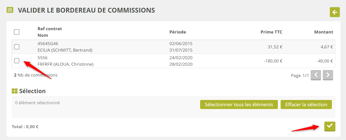Select the FRFRFR (ALOUA, Christinne) row name
This screenshot has width=346, height=140.
coord(65,64)
